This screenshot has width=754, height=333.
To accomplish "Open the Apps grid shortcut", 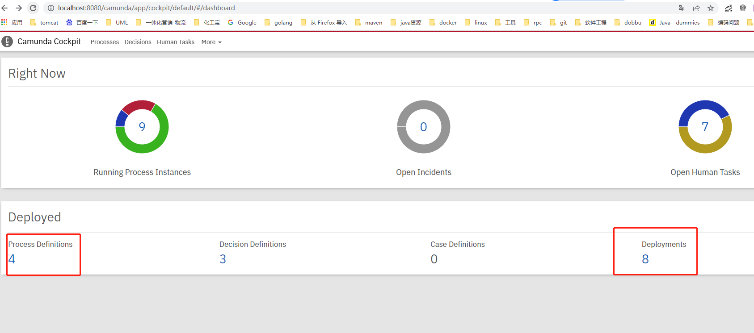I will tap(12, 22).
